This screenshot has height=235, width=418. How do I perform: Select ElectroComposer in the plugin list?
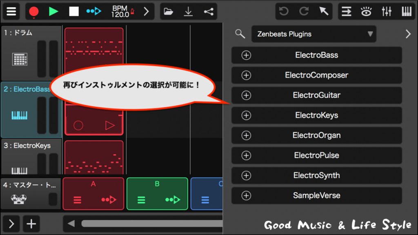click(x=316, y=75)
